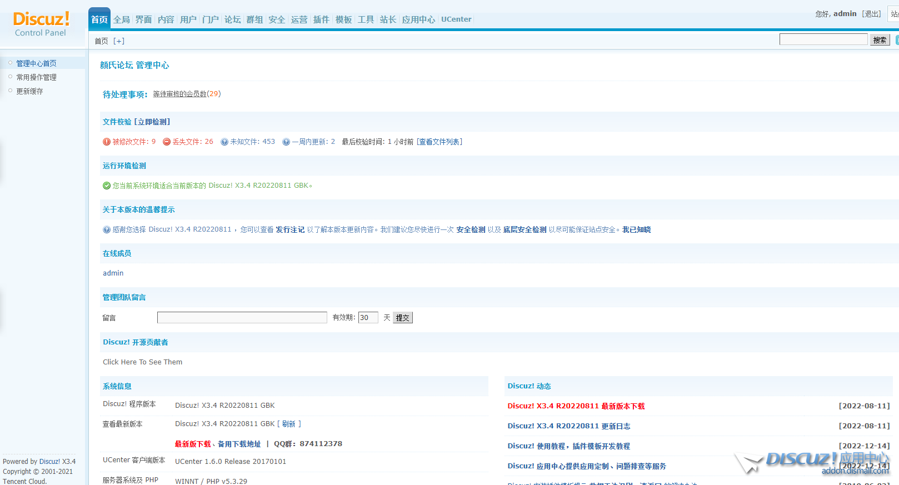Open the 模板 menu
Viewport: 899px width, 485px height.
tap(344, 19)
